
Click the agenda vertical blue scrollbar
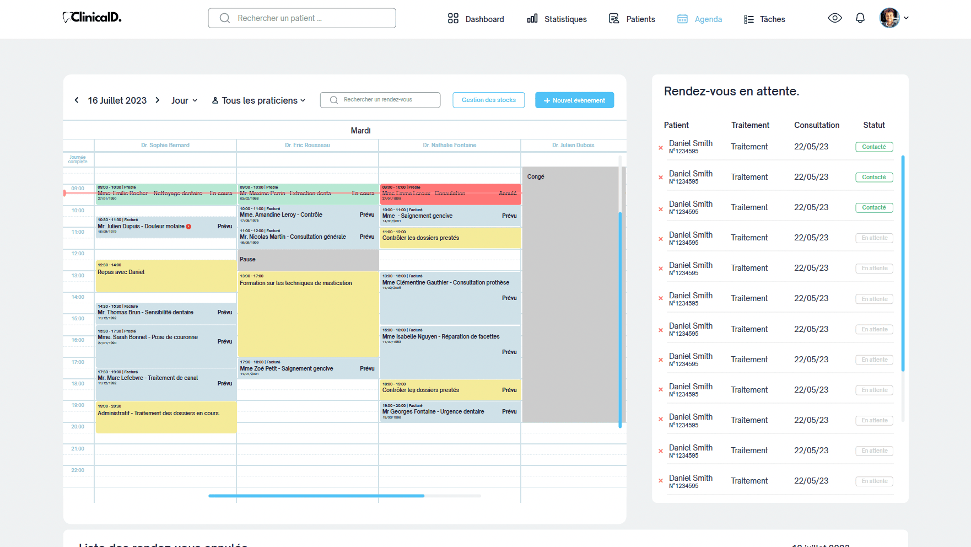point(620,320)
